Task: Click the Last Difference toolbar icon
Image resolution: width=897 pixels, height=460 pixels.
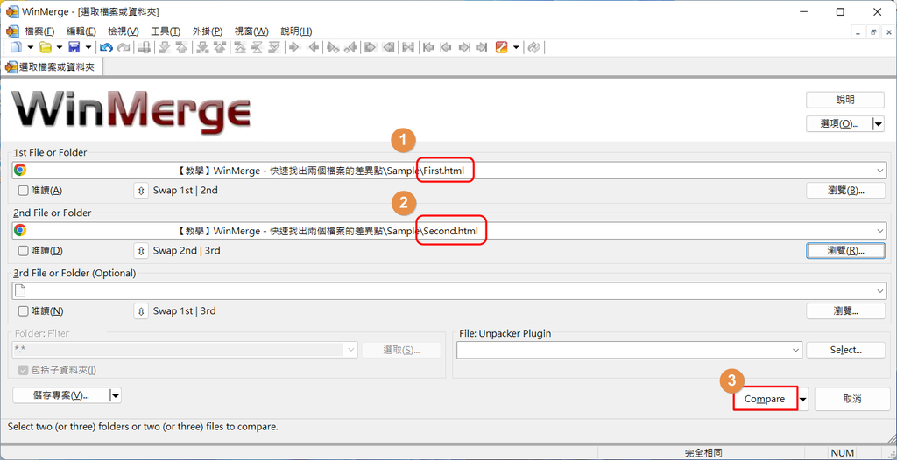Action: point(274,47)
